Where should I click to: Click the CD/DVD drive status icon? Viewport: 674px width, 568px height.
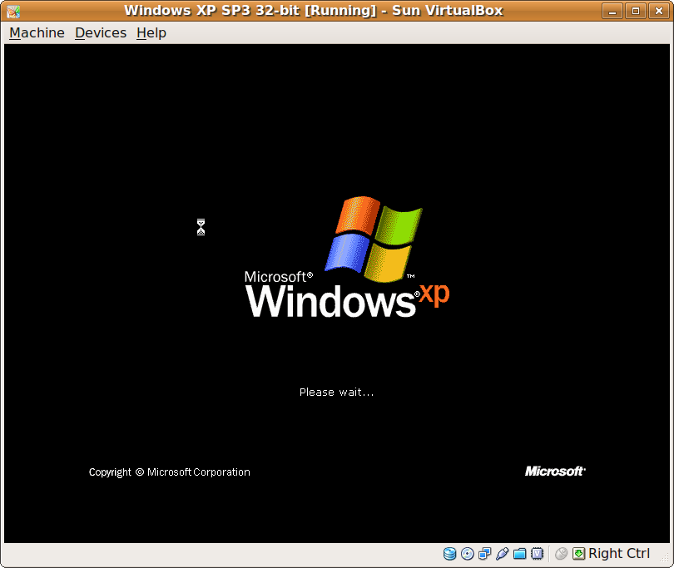click(467, 553)
